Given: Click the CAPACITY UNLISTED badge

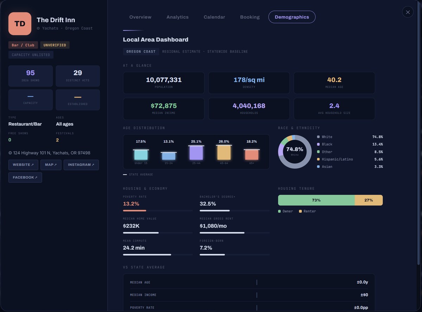Looking at the screenshot, I should (x=31, y=55).
